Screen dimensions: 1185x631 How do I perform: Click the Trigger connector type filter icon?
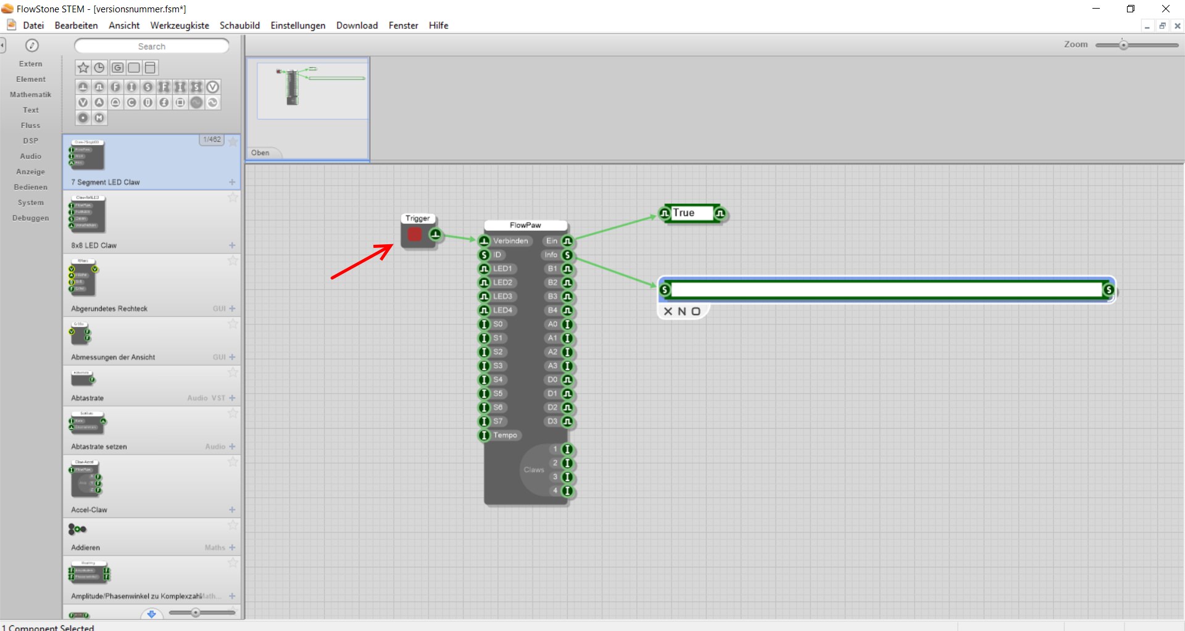coord(83,87)
